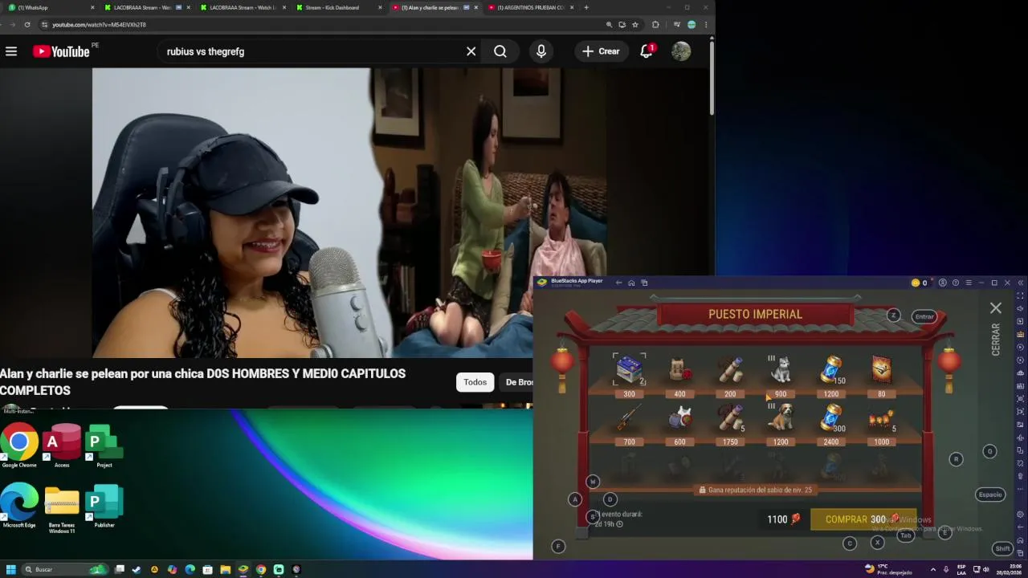Screen dimensions: 1028x578
Task: Go to the YouTube home logo
Action: 61,51
